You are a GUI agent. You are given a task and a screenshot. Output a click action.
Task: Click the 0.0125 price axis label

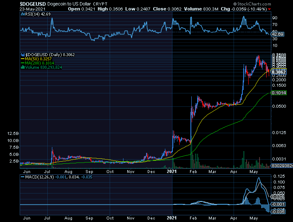click(279, 133)
